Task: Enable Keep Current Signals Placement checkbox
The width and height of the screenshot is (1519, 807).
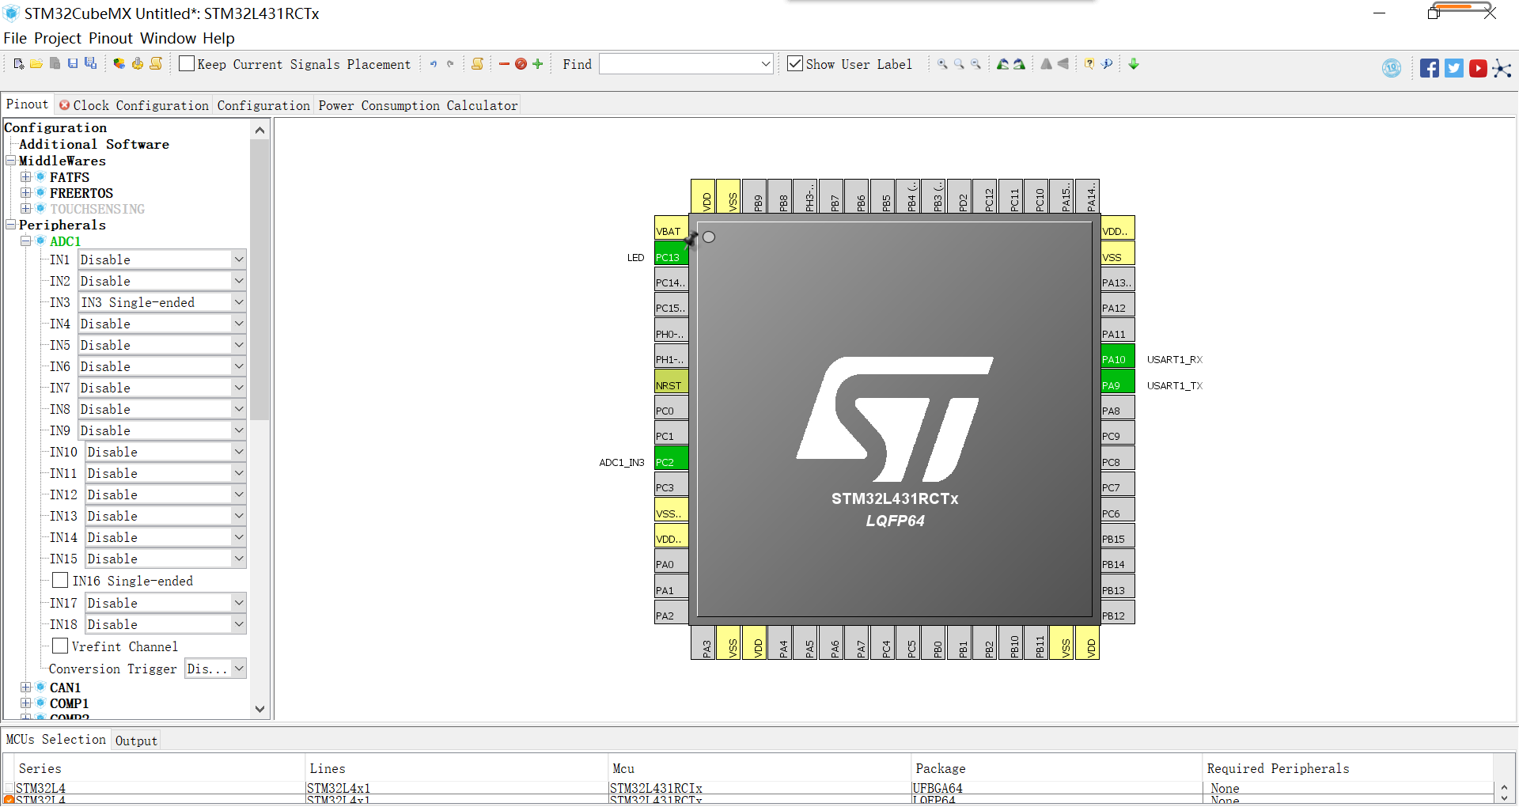Action: 187,64
